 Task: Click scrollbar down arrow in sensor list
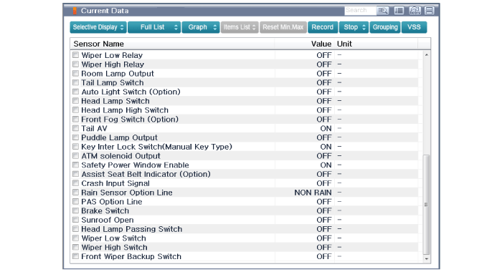(427, 258)
